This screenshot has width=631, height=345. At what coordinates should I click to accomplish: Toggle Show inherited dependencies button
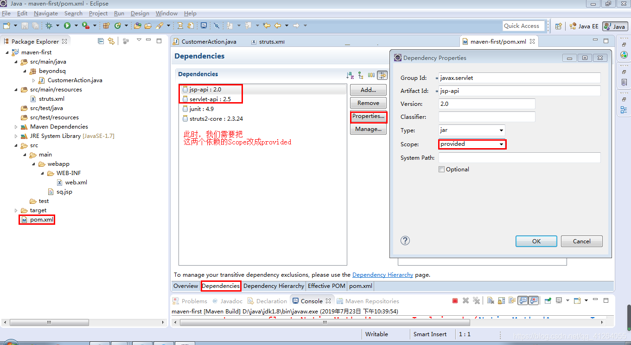pos(382,75)
